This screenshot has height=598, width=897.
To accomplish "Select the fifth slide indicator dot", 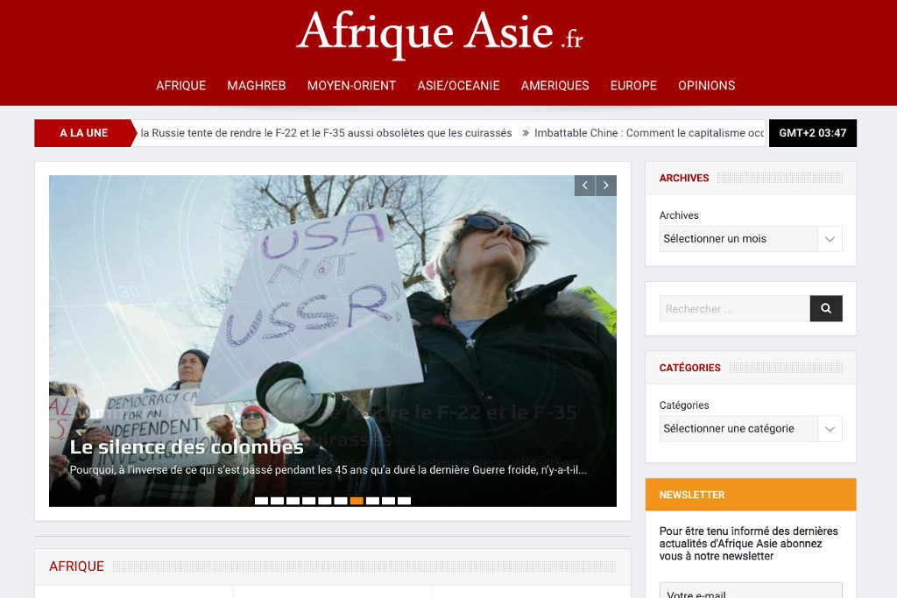I will (x=325, y=501).
